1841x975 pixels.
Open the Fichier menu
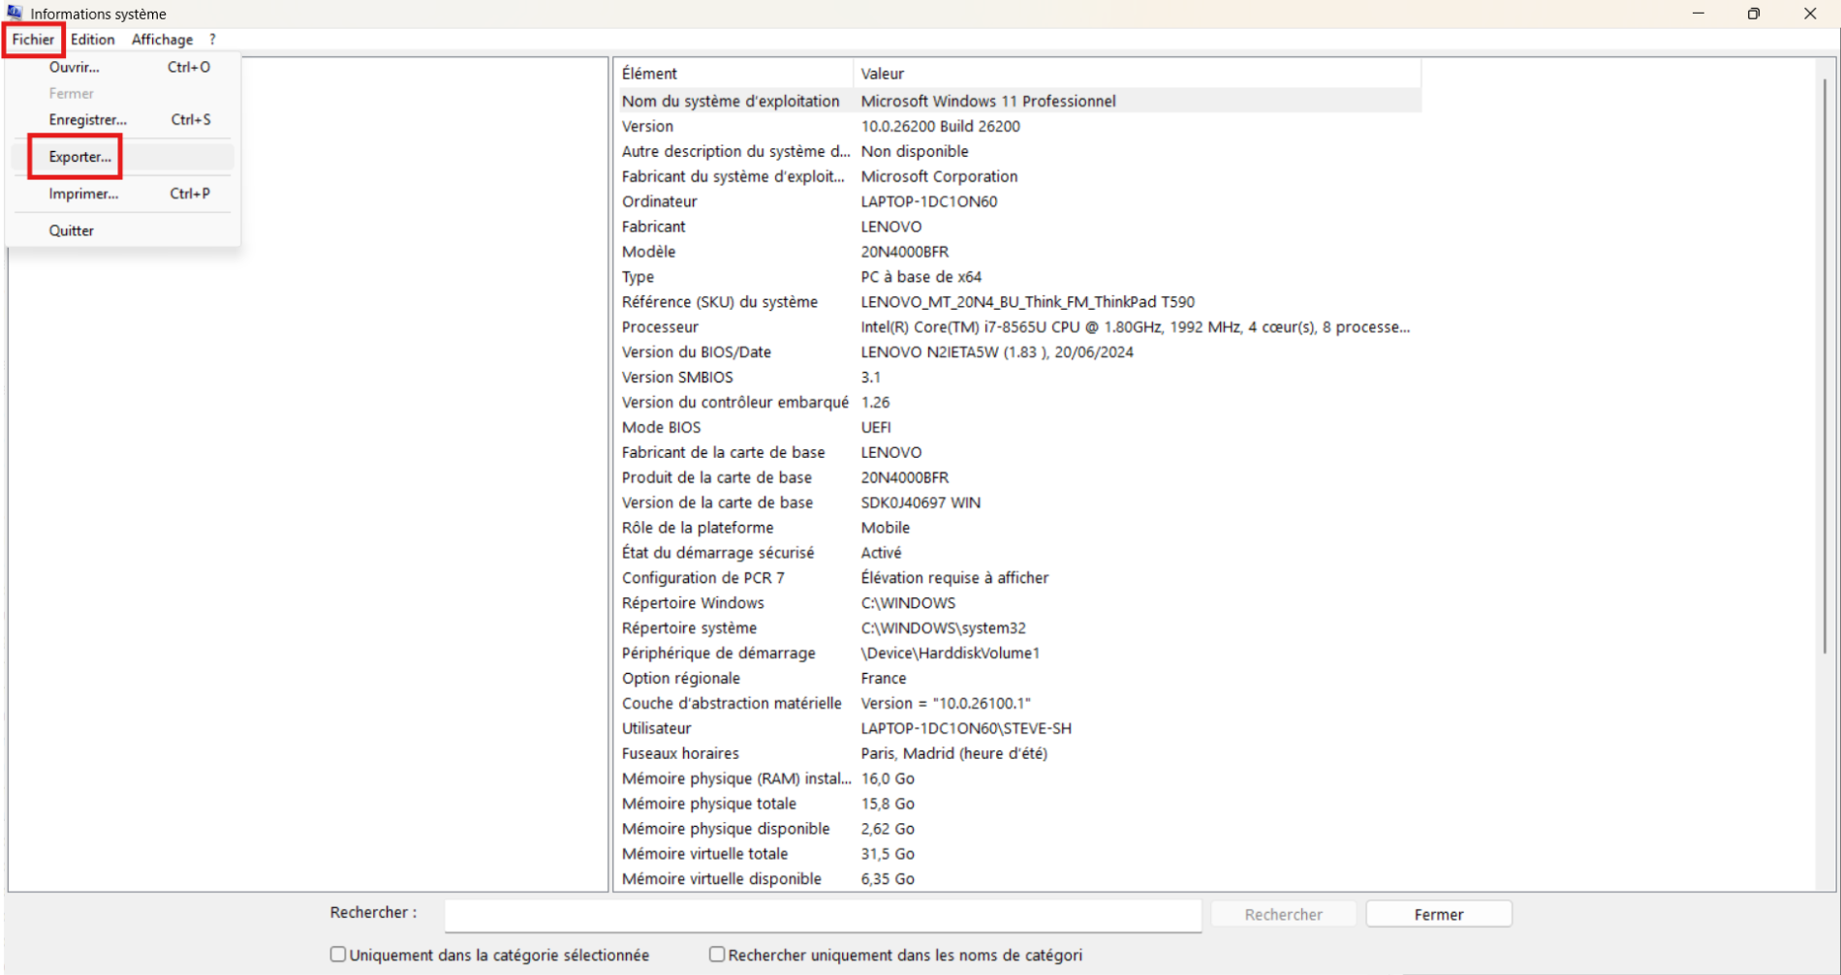point(33,40)
